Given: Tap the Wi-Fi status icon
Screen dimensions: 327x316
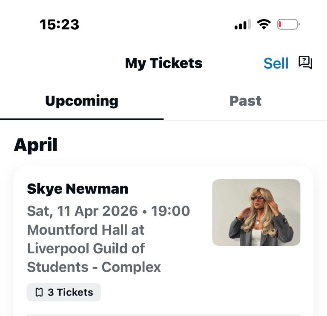Looking at the screenshot, I should pos(264,25).
